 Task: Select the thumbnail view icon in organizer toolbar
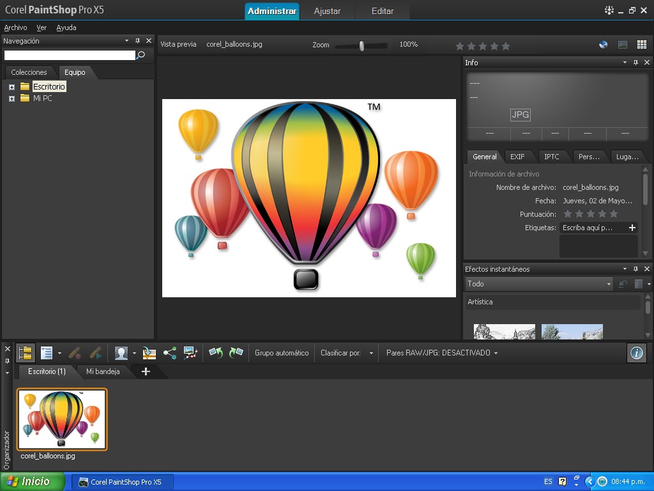pyautogui.click(x=26, y=352)
